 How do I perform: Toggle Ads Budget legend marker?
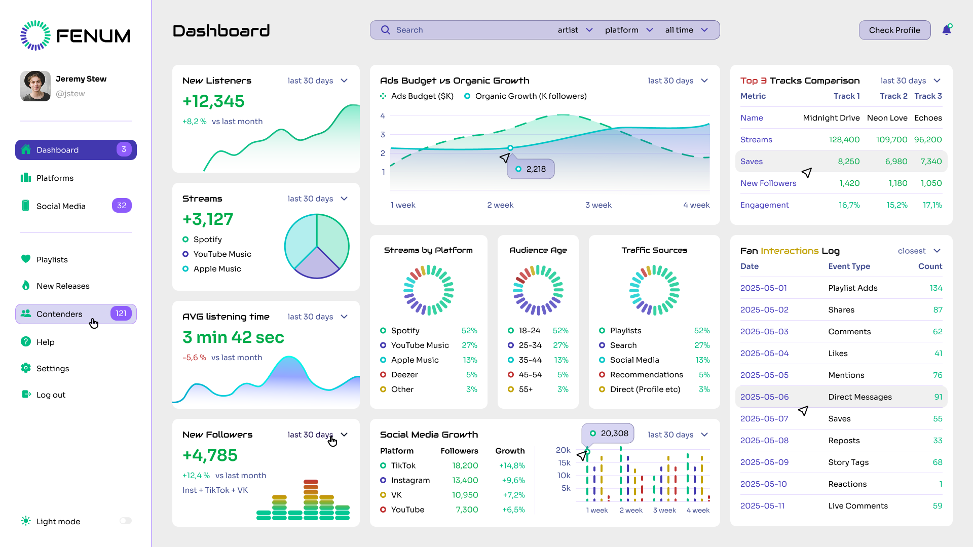[384, 96]
